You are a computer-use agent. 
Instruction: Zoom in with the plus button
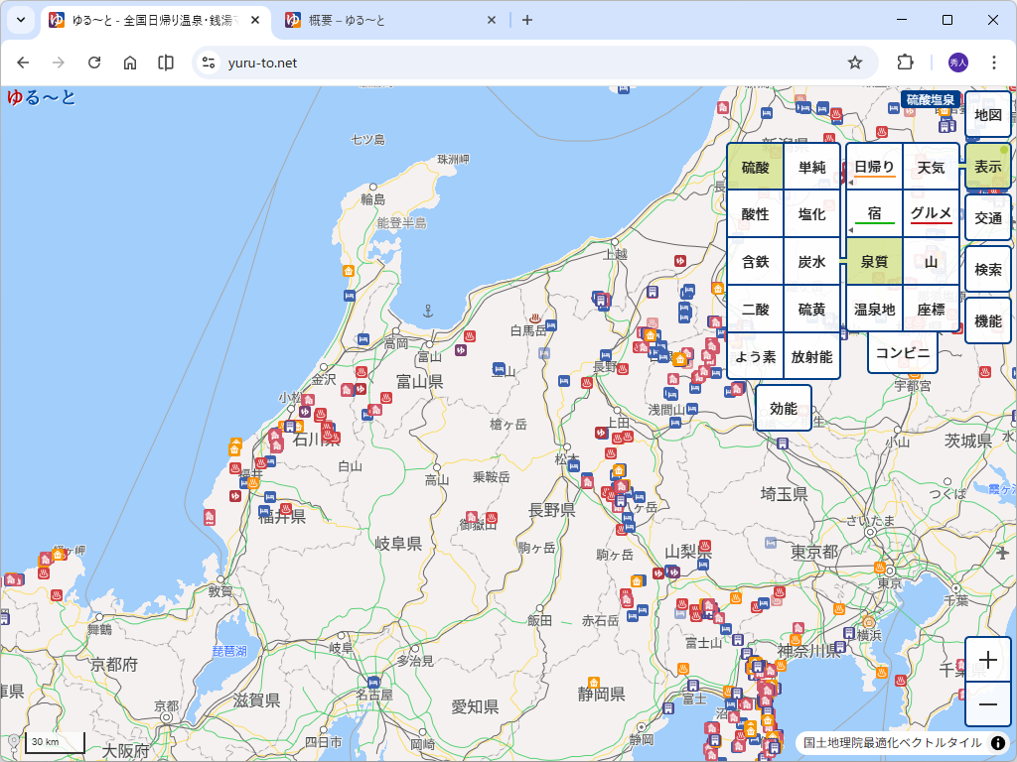click(x=988, y=661)
